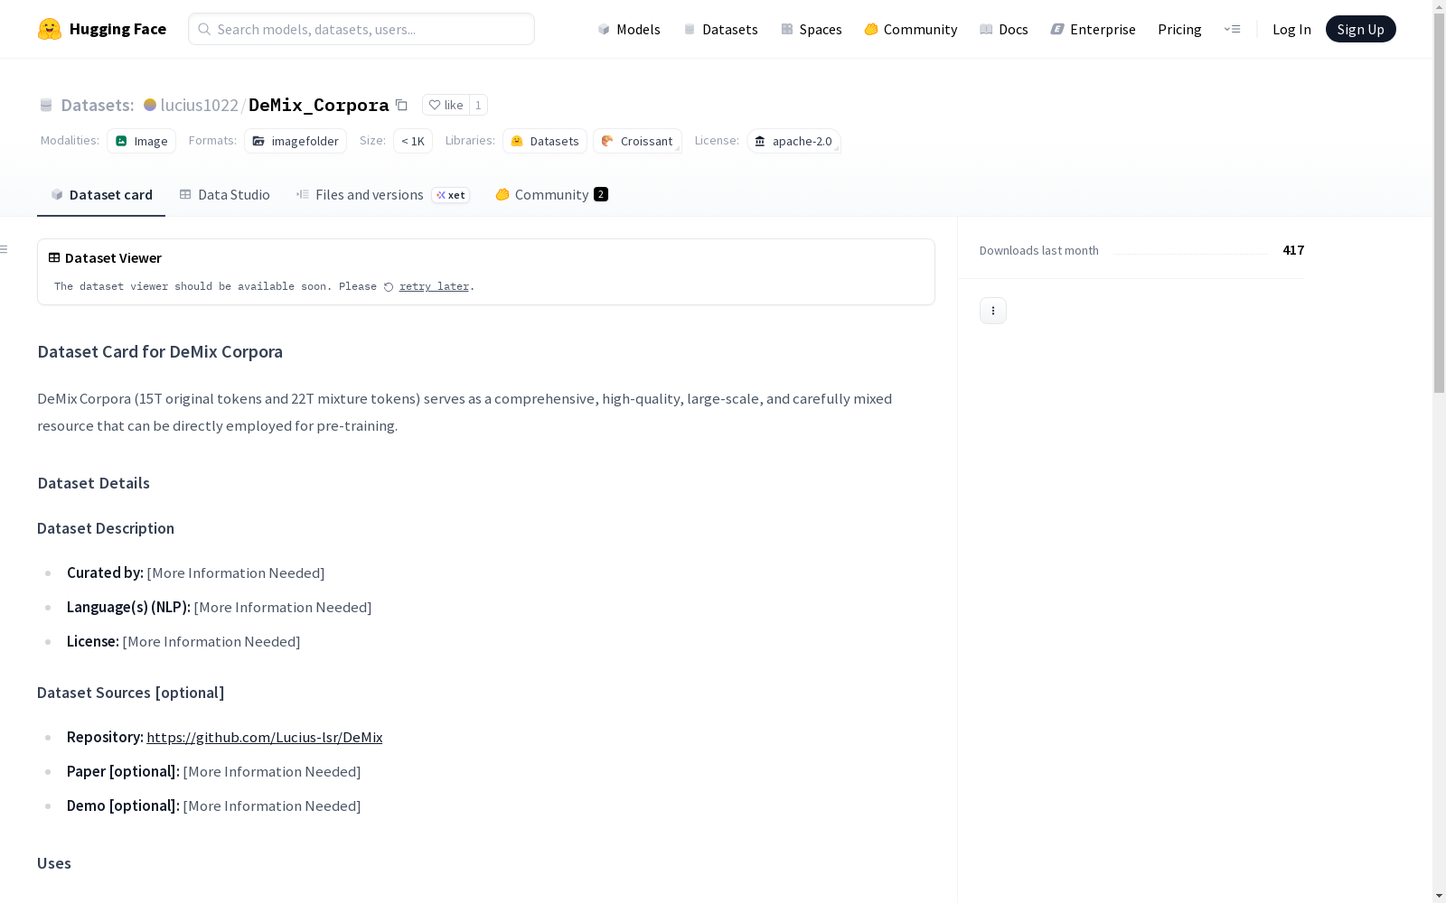
Task: Select the Croissant library tag
Action: point(637,141)
